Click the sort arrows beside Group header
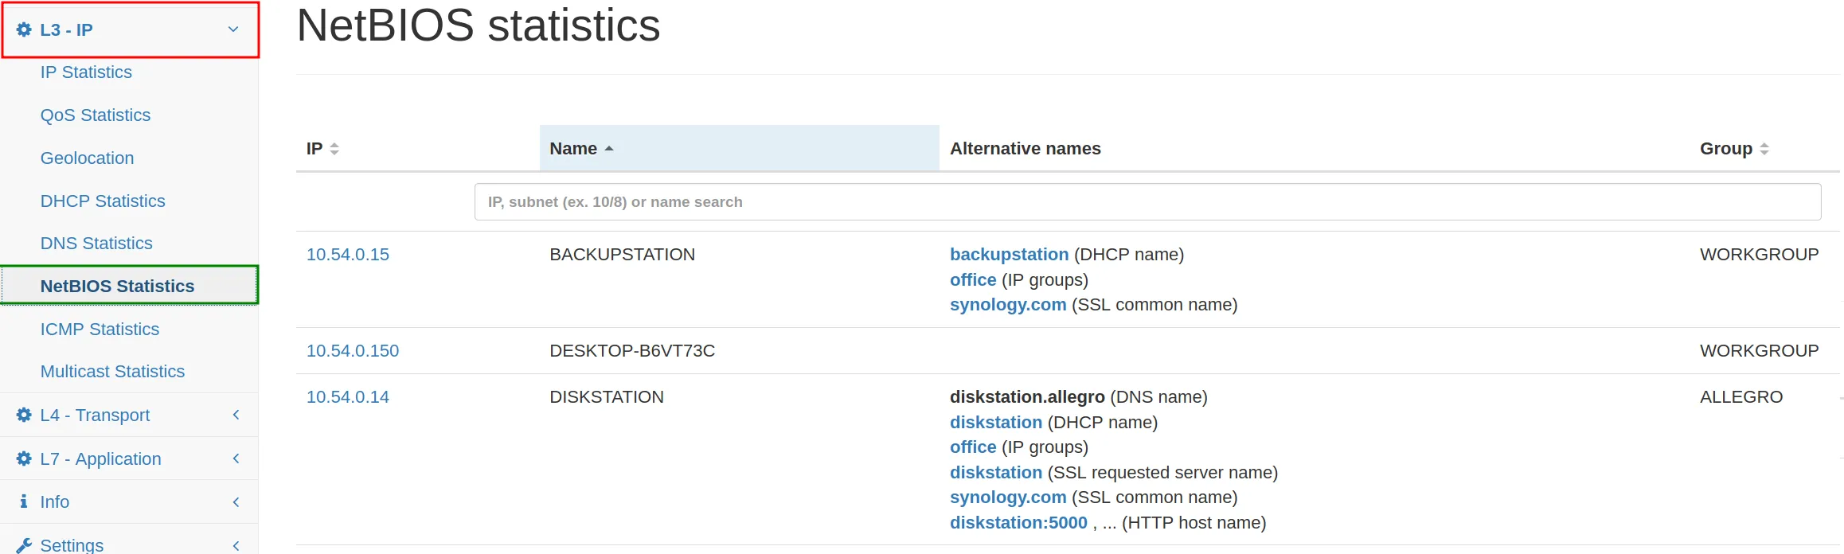1844x554 pixels. [1764, 149]
